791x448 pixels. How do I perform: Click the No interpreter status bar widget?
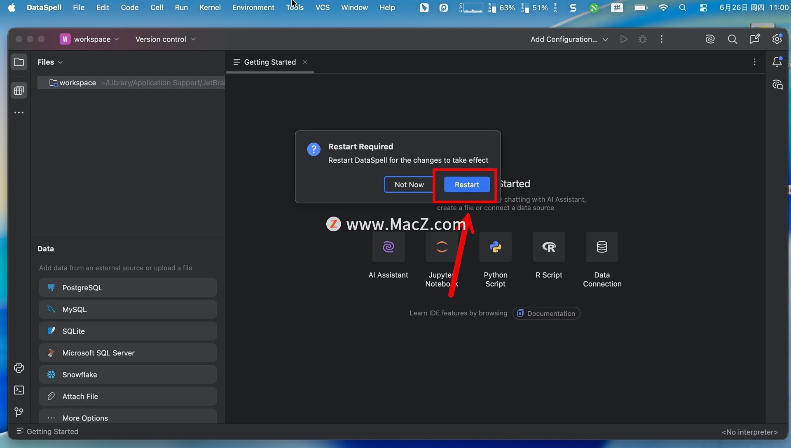[750, 432]
